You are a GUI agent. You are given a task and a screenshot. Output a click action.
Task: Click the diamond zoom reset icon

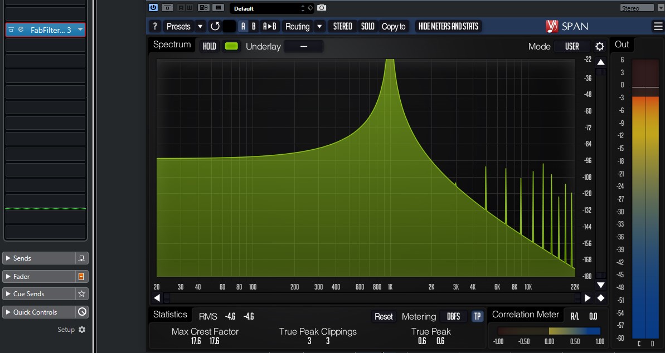pyautogui.click(x=600, y=298)
